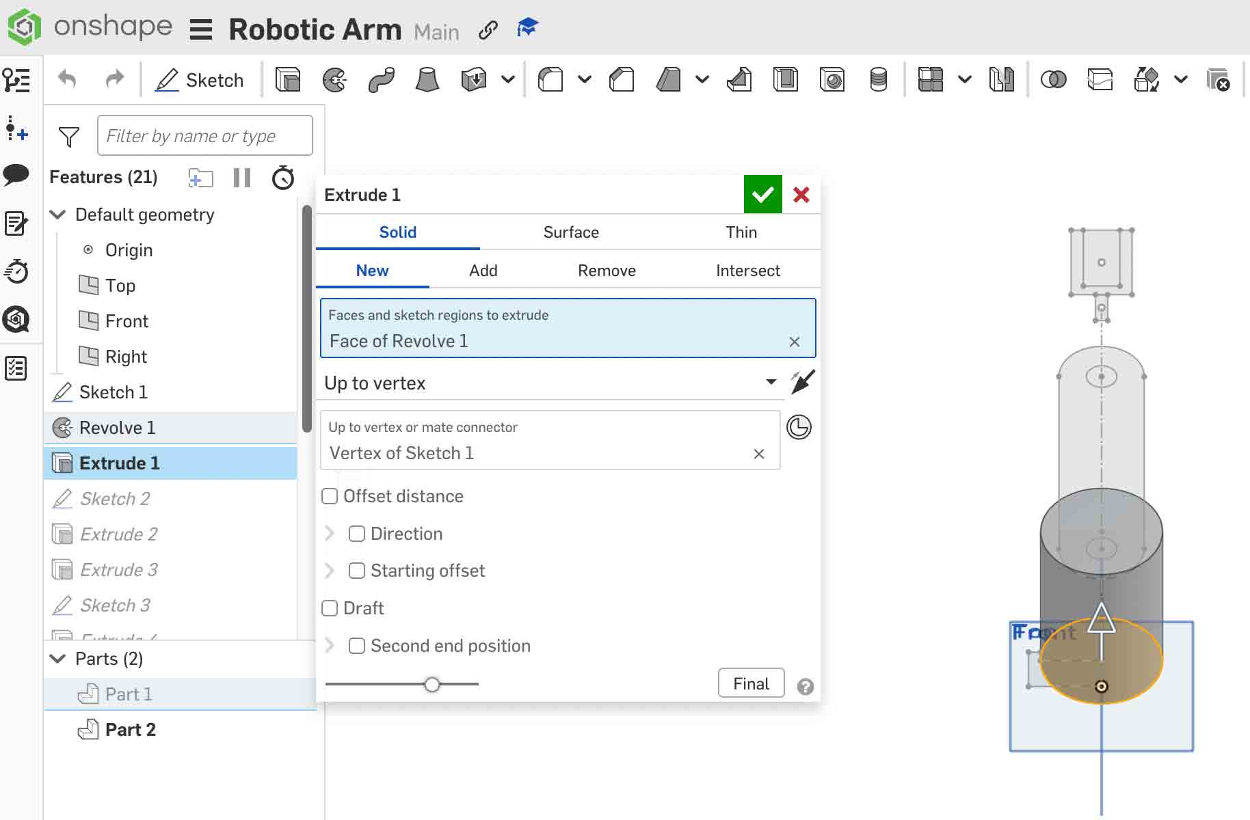Click the Final button
Screen dimensions: 1250x820
tap(750, 683)
